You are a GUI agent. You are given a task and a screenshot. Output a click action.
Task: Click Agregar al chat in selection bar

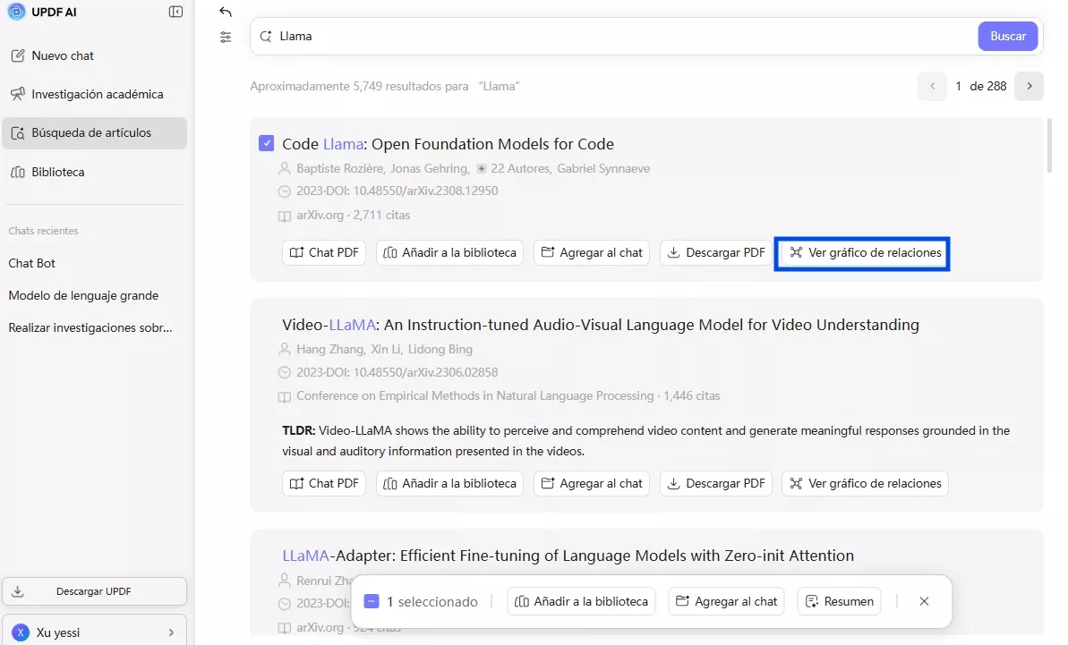[727, 601]
